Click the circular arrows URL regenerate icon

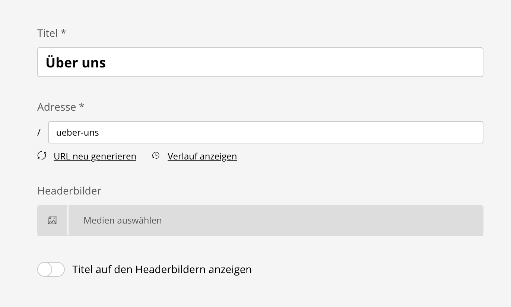click(x=42, y=156)
